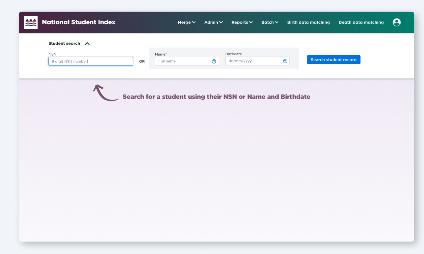This screenshot has width=424, height=254.
Task: Click the chevron arrow beside Admin
Action: coord(221,22)
